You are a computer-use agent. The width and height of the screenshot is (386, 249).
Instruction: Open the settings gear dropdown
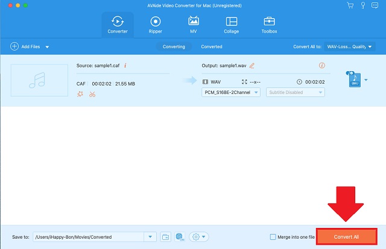tap(198, 237)
